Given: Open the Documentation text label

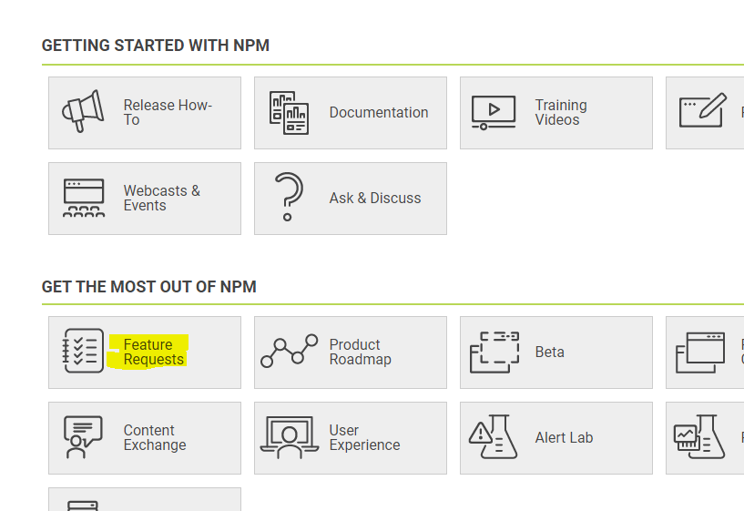Looking at the screenshot, I should point(379,112).
